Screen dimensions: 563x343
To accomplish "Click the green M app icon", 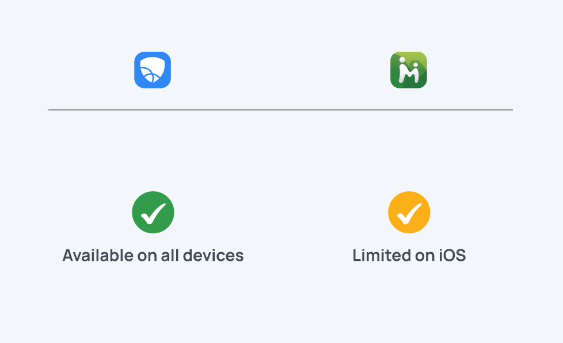I will pos(409,70).
